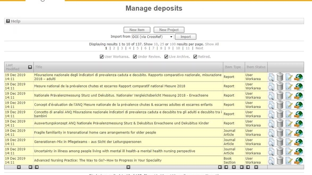
Task: Deposit the Fragile familiarity article
Action: coord(299,133)
